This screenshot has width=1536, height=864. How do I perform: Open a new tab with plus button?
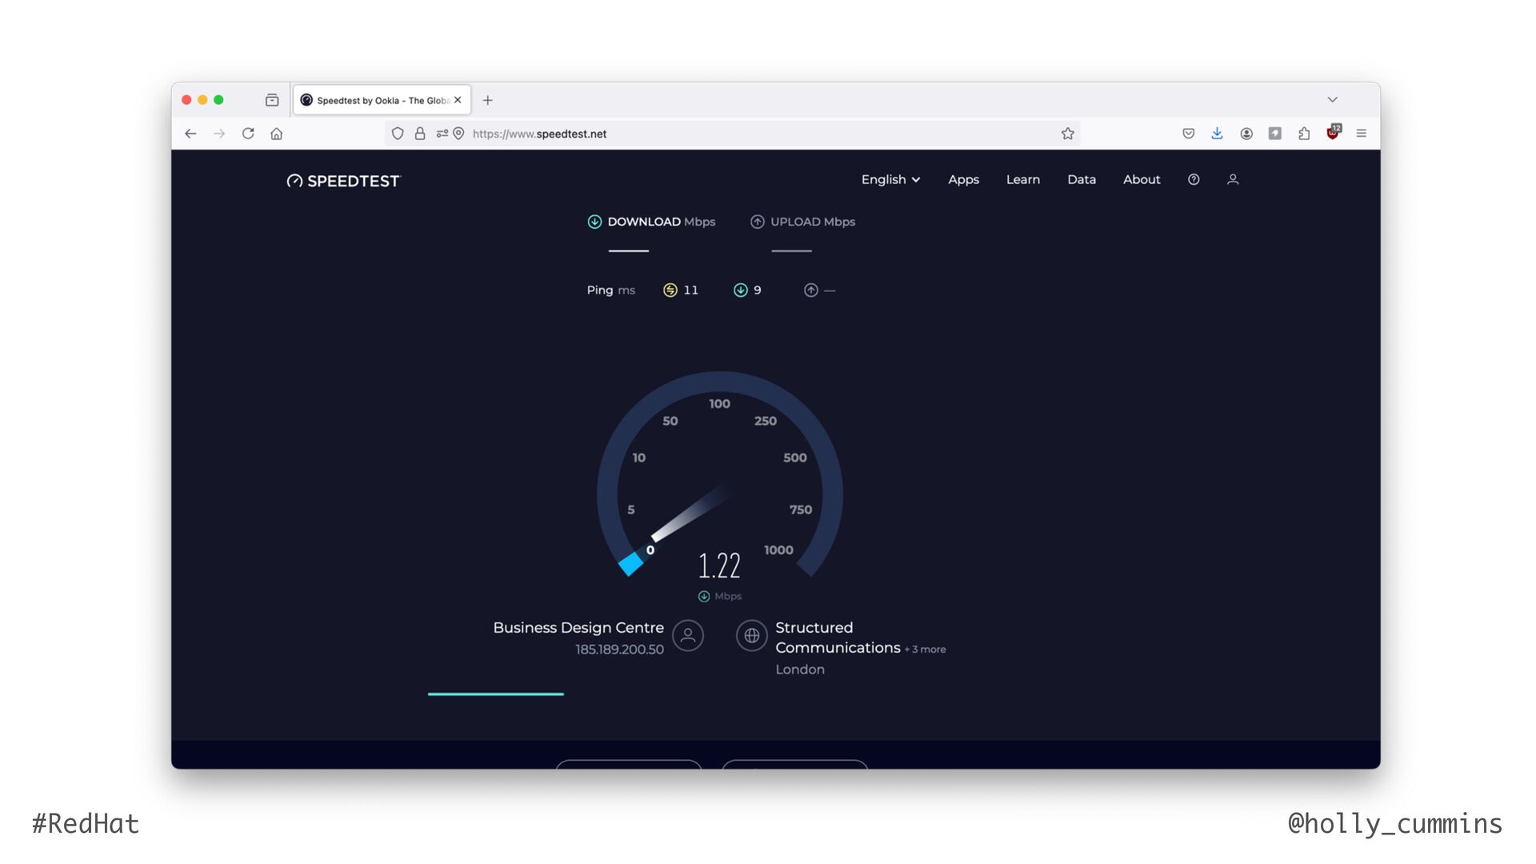487,100
